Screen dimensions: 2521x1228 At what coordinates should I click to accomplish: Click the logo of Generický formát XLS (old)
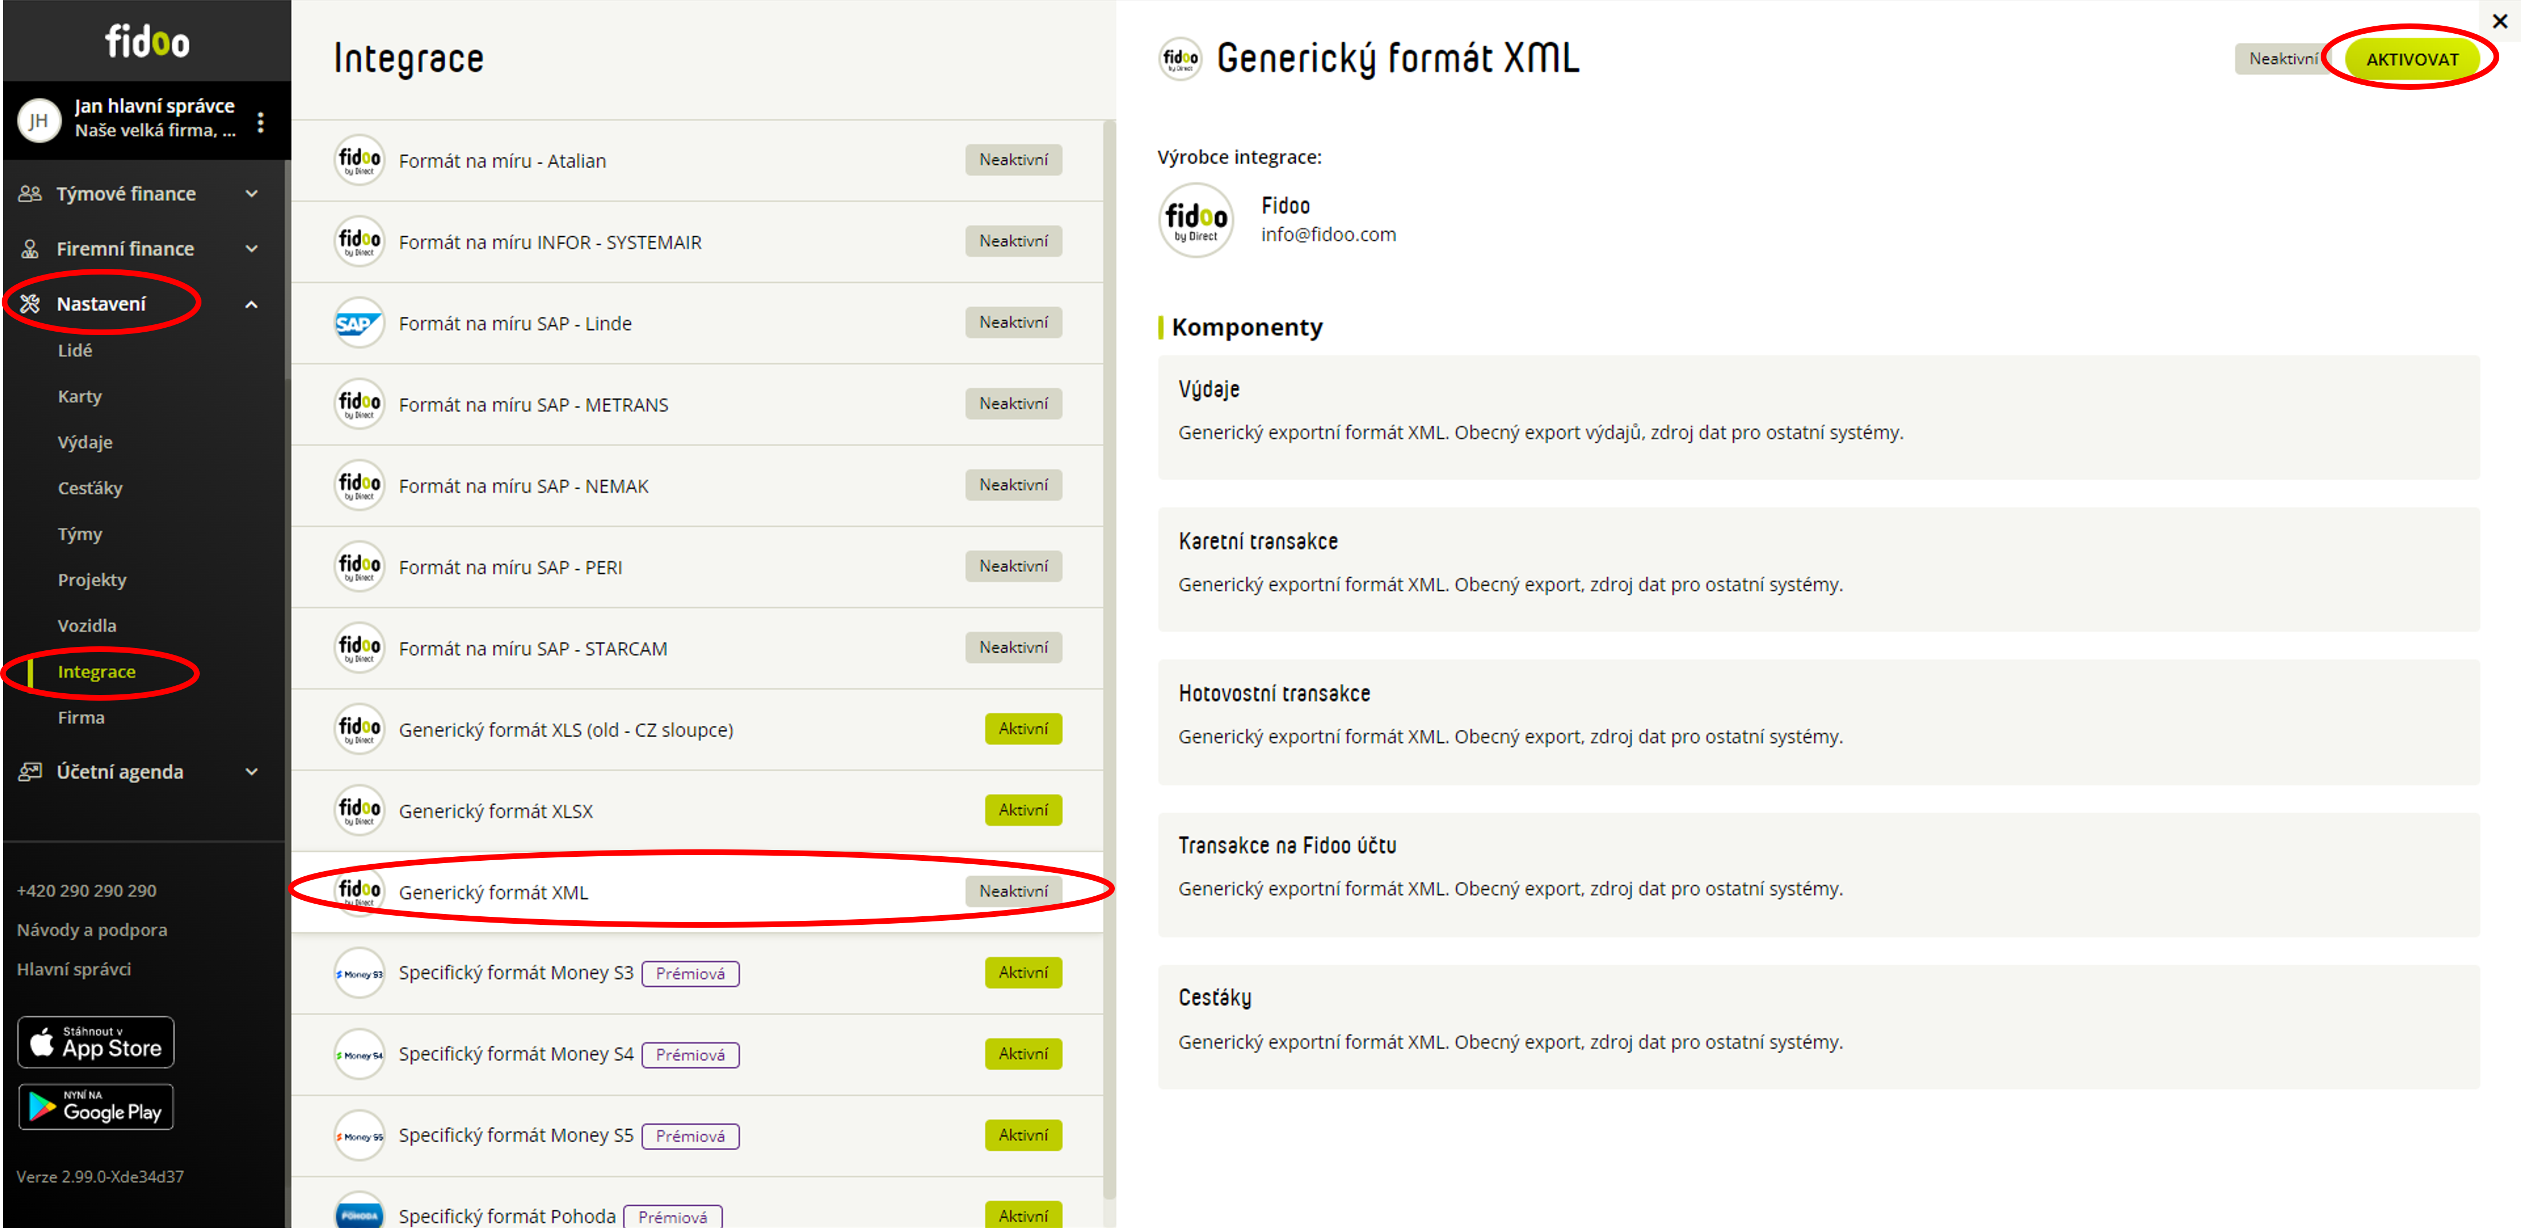(359, 729)
